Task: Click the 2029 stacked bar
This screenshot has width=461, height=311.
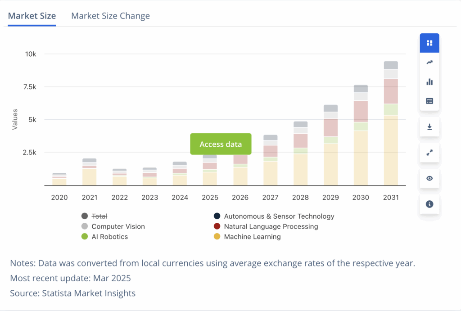Action: click(330, 146)
